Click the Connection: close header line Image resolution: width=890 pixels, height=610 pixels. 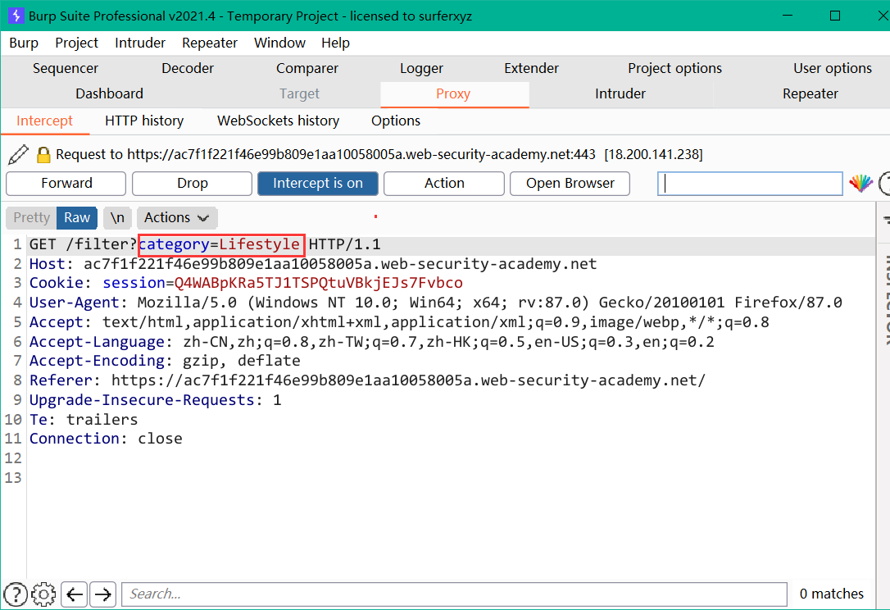(106, 439)
